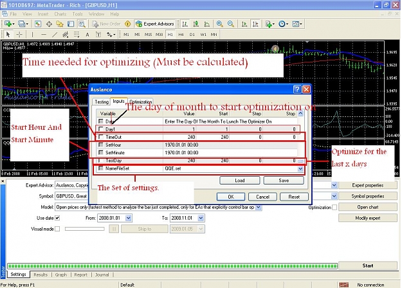Select the Vertical Line drawing tool
This screenshot has width=402, height=288.
[x=32, y=34]
